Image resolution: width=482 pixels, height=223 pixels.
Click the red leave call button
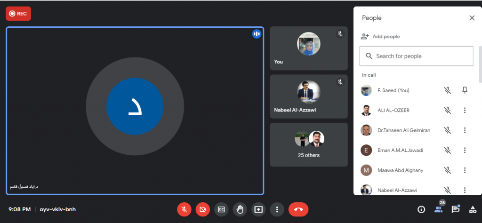click(x=298, y=209)
